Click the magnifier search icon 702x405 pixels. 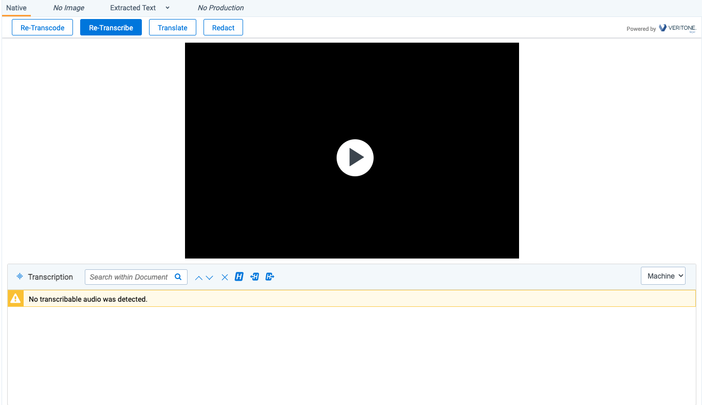click(178, 277)
